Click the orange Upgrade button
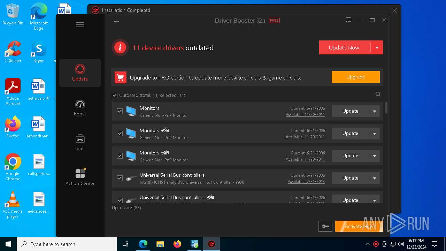This screenshot has width=446, height=251. click(355, 77)
